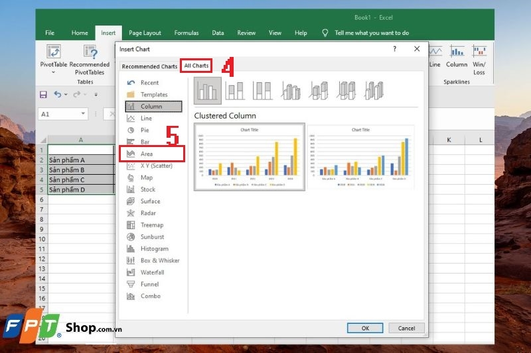The height and width of the screenshot is (353, 531).
Task: Choose the Pie chart category
Action: pyautogui.click(x=153, y=130)
